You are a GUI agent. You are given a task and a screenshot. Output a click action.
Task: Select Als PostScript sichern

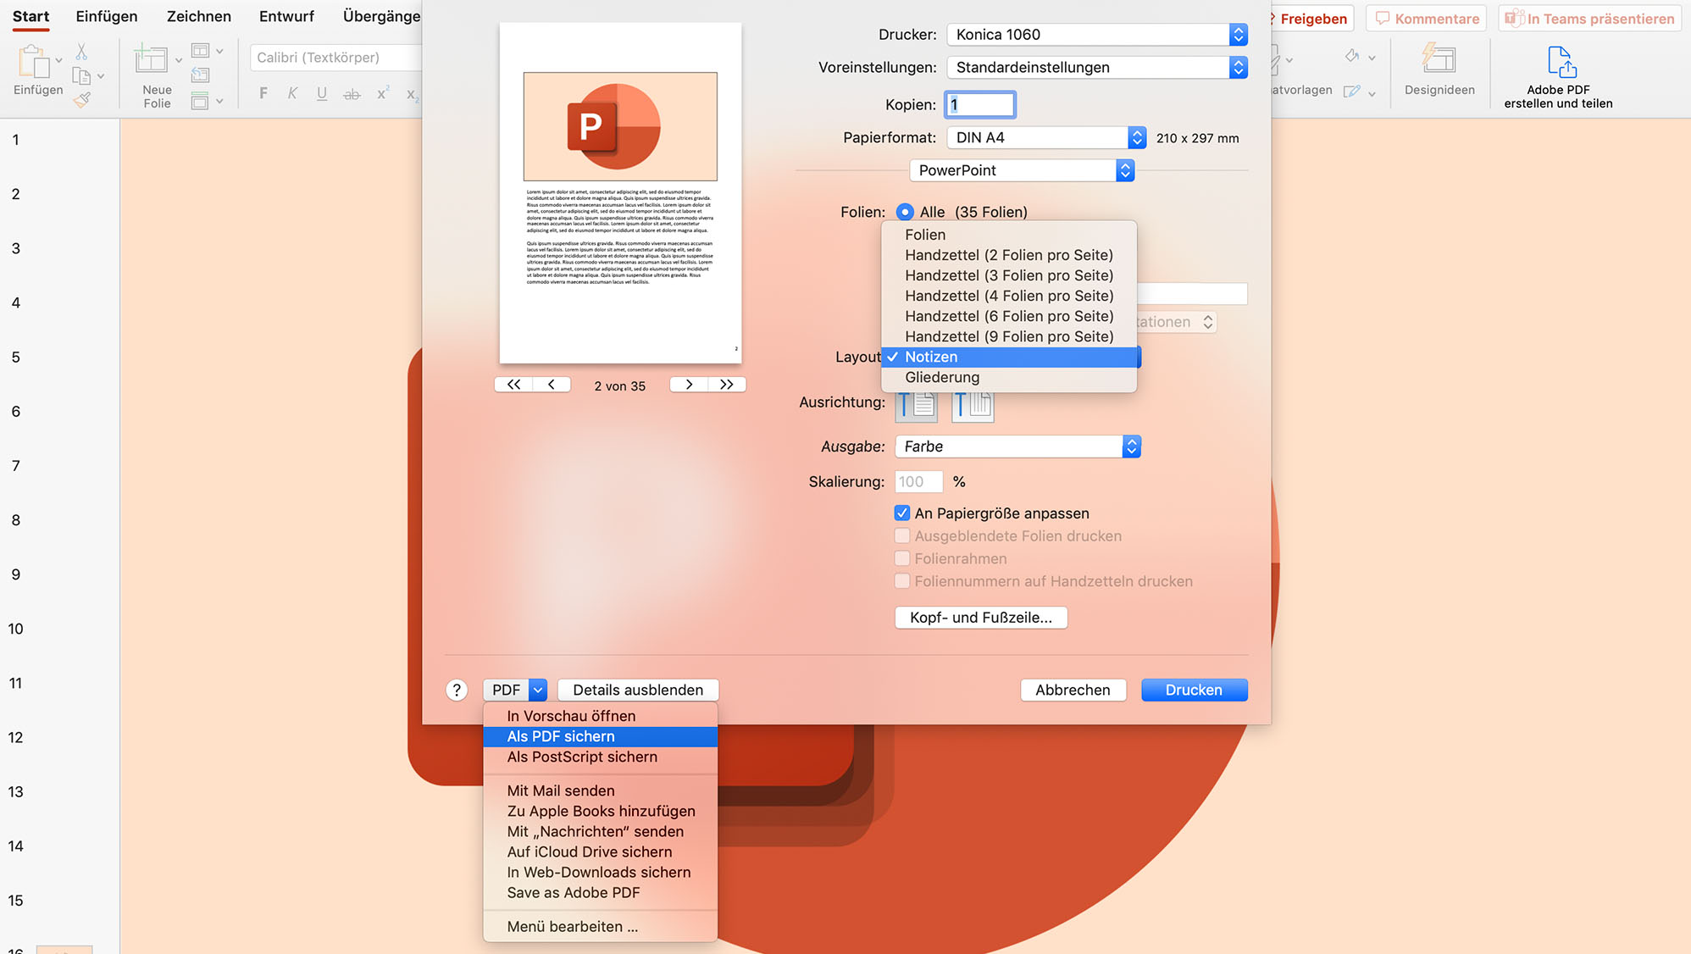(600, 757)
